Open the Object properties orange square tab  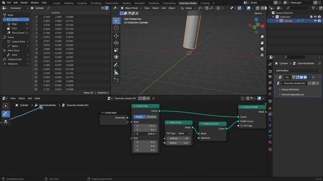click(270, 109)
